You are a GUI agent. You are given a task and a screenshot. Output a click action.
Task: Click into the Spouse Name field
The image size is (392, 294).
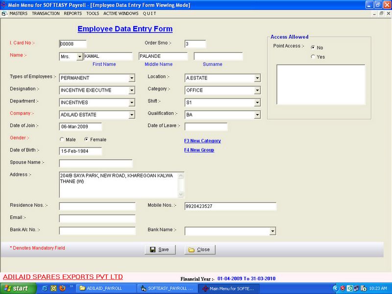click(96, 163)
